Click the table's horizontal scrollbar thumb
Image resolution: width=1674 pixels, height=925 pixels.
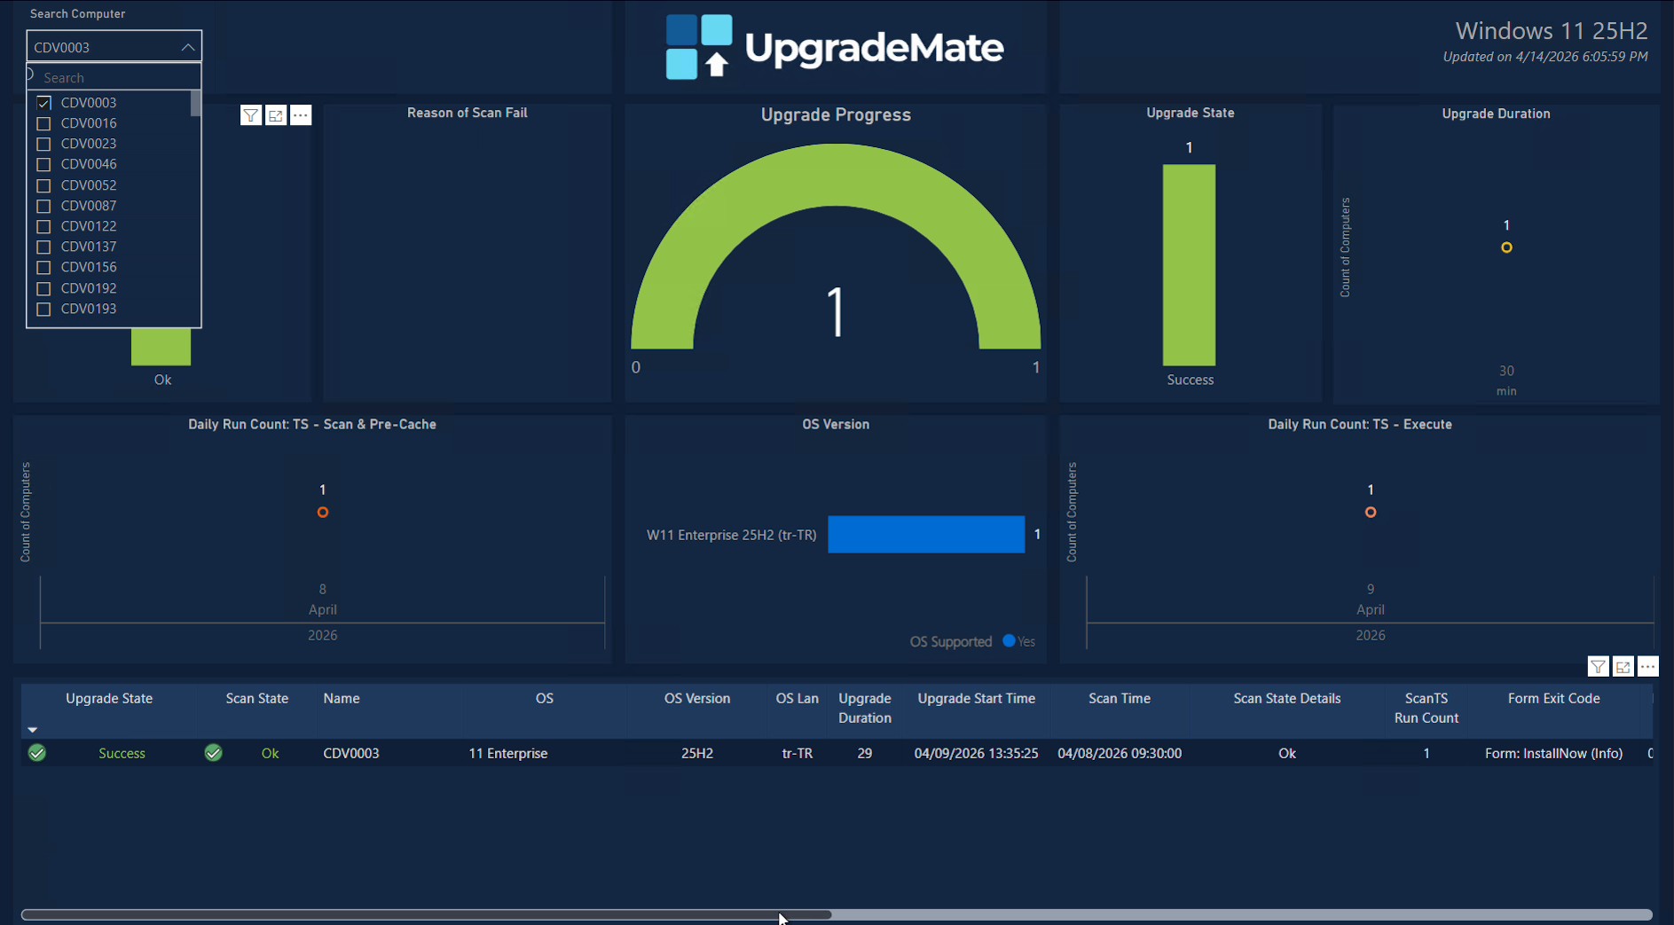point(427,914)
